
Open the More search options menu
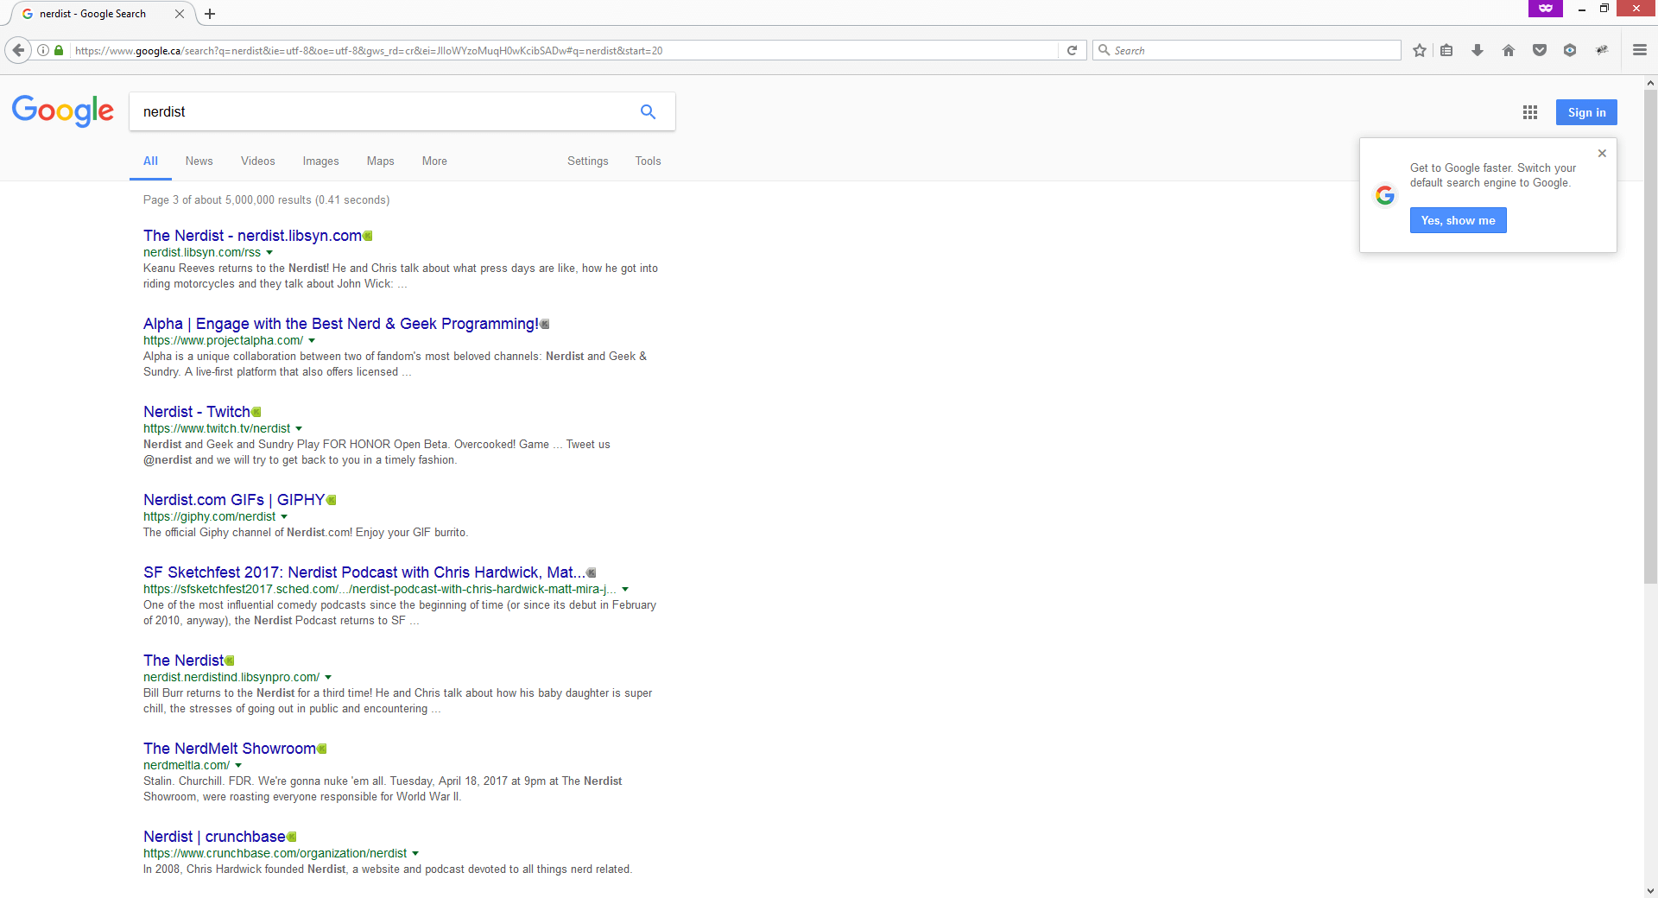point(434,161)
